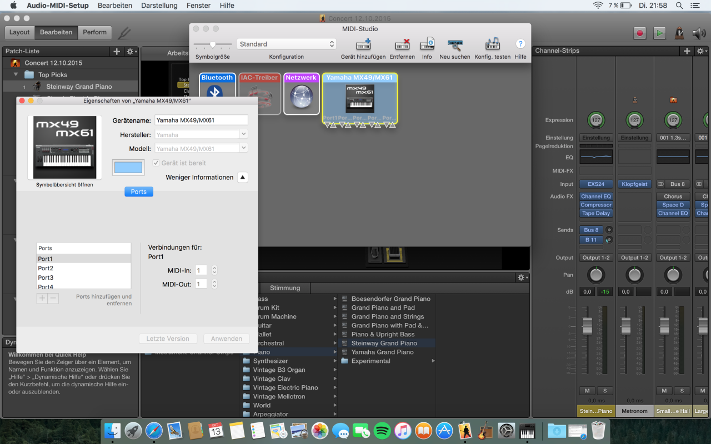Open device Info in MIDI-Studio toolbar
This screenshot has width=711, height=444.
427,44
